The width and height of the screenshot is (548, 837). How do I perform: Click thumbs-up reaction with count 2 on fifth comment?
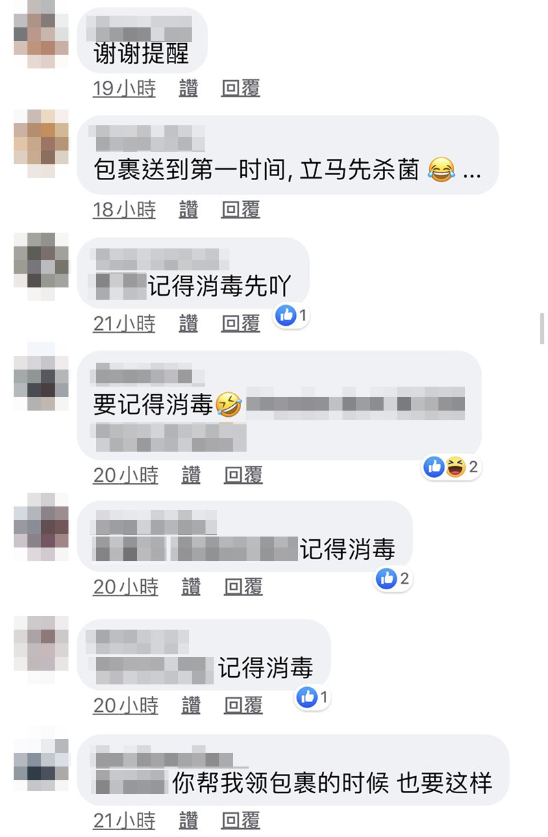(394, 579)
